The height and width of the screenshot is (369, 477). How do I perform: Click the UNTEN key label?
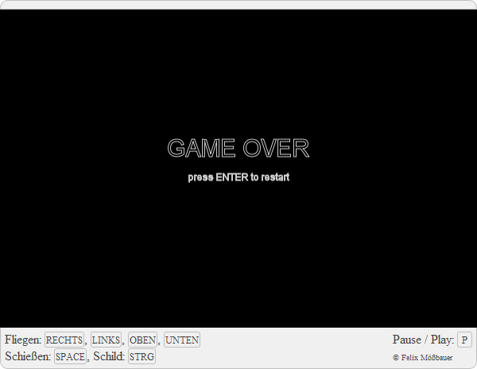(x=182, y=340)
